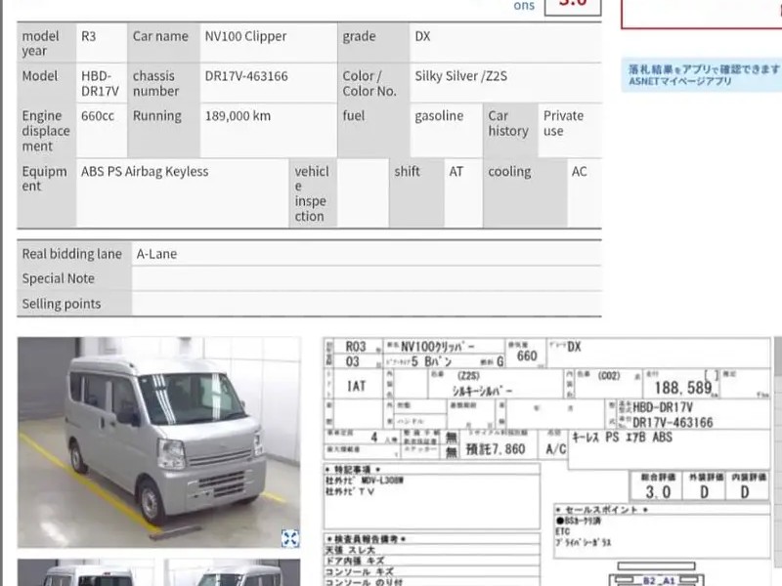The width and height of the screenshot is (782, 586).
Task: Click the 'Engine displacement' label cell
Action: pos(46,131)
